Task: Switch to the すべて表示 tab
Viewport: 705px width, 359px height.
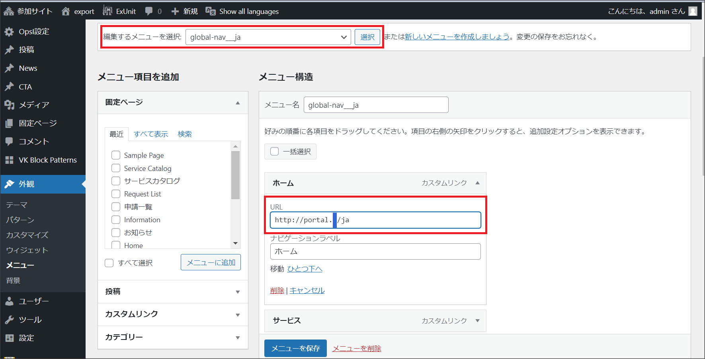Action: tap(150, 134)
